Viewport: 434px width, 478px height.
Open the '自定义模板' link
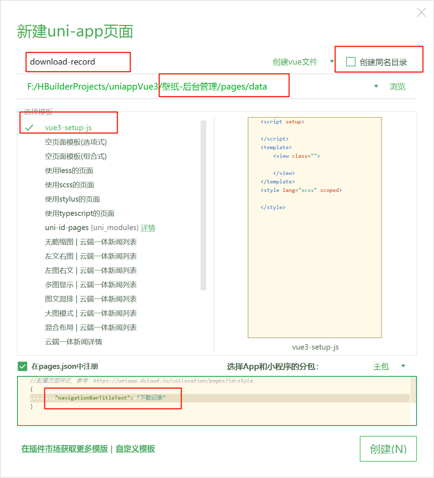click(135, 449)
